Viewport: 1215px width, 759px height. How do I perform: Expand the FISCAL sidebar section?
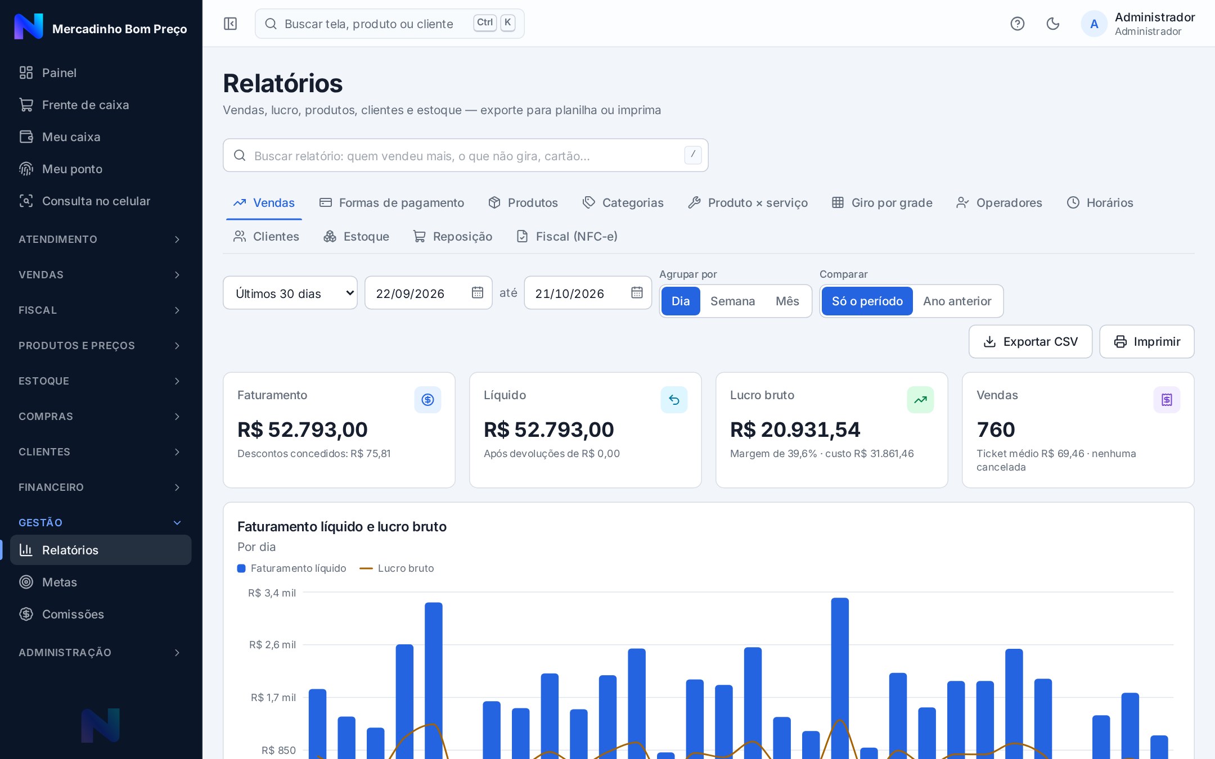pos(101,310)
